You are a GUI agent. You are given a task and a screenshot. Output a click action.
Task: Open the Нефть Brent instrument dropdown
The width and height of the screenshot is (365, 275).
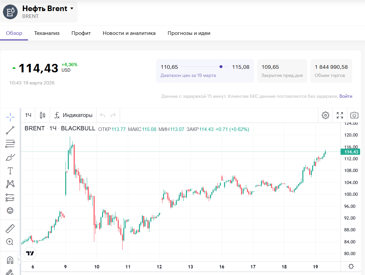pyautogui.click(x=72, y=9)
